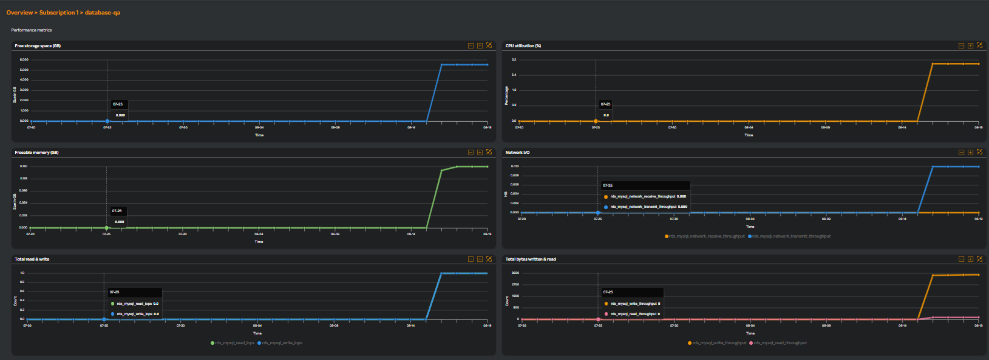Select the 07-25 point on Freeable memory chart
This screenshot has height=360, width=989.
[x=107, y=228]
